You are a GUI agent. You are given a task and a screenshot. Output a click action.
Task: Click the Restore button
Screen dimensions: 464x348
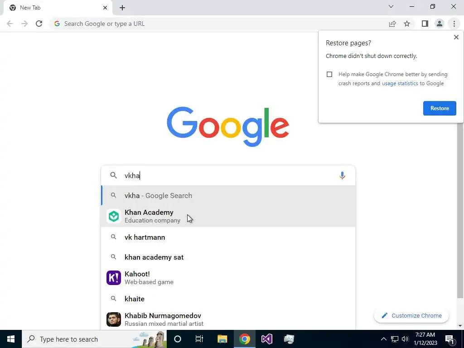pos(440,108)
